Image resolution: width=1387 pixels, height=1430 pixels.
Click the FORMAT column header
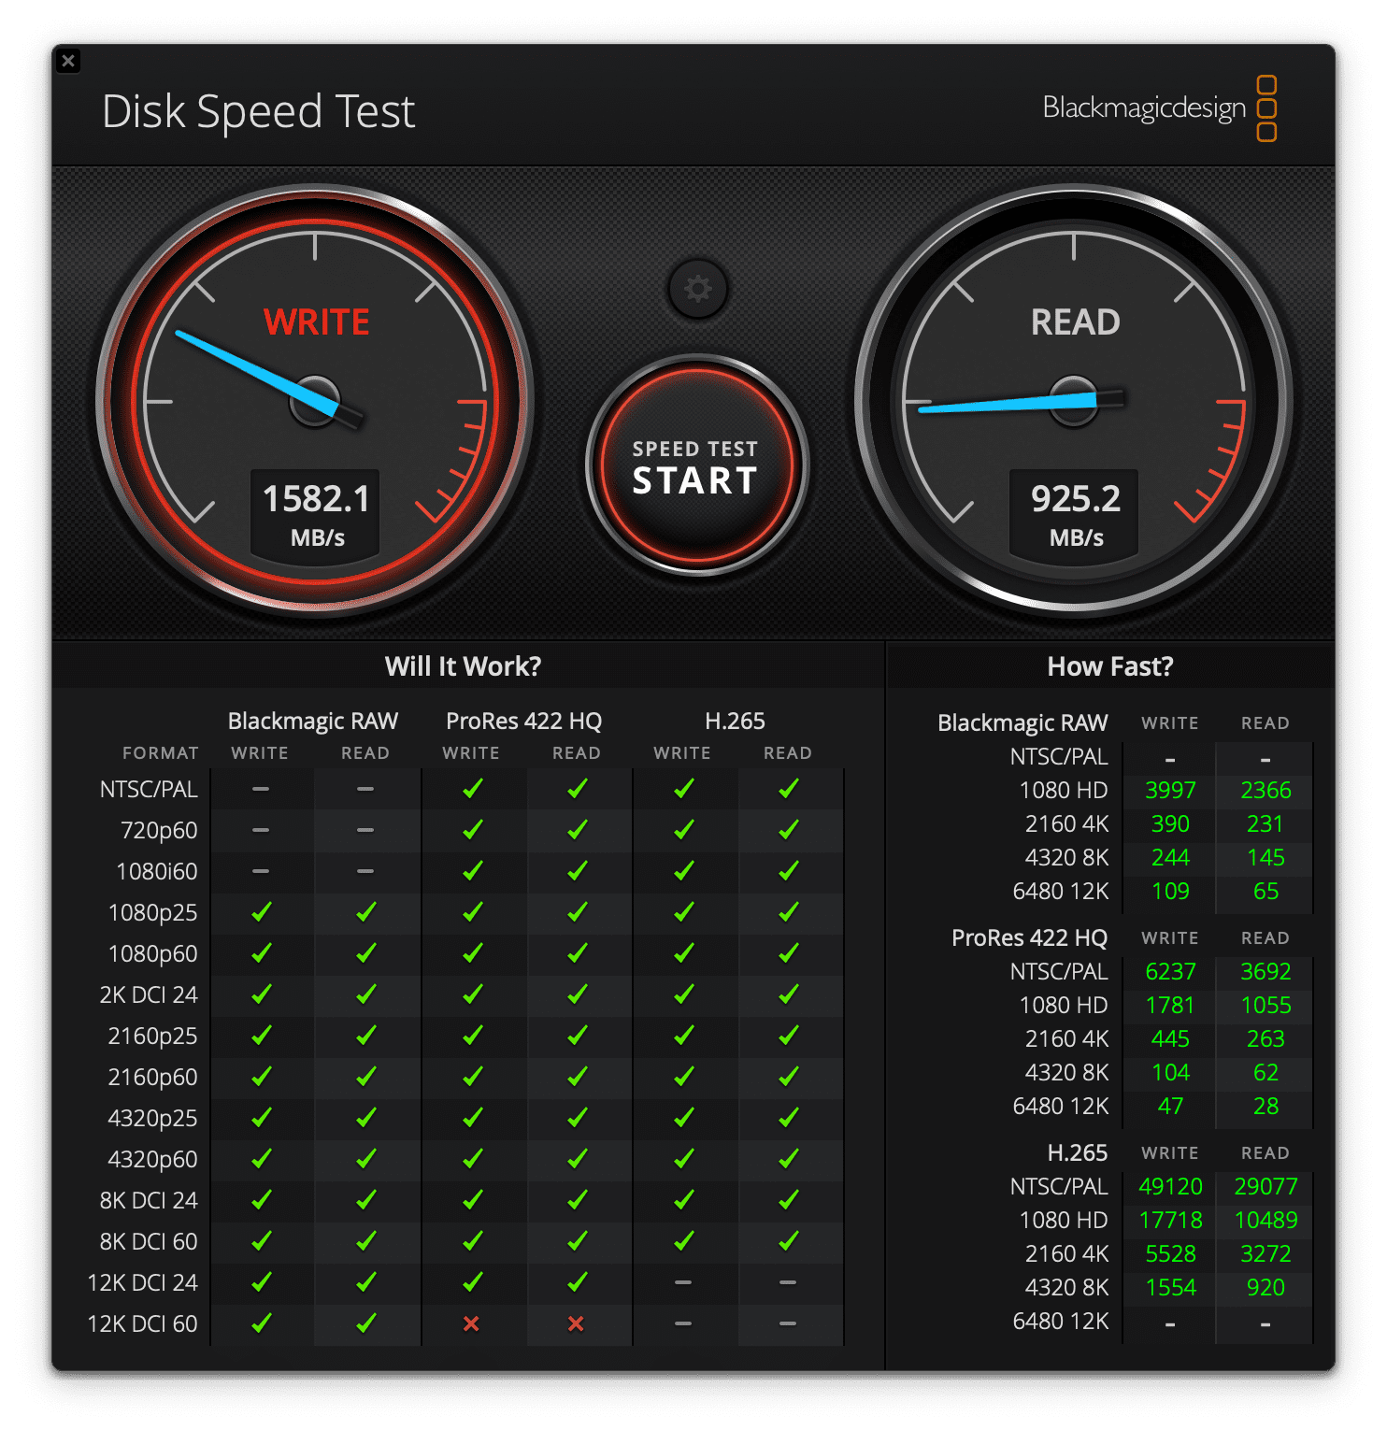pos(160,753)
